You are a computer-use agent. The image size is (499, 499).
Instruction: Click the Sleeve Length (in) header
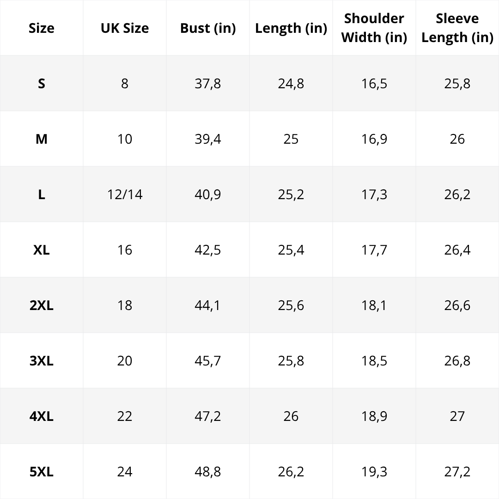click(457, 28)
